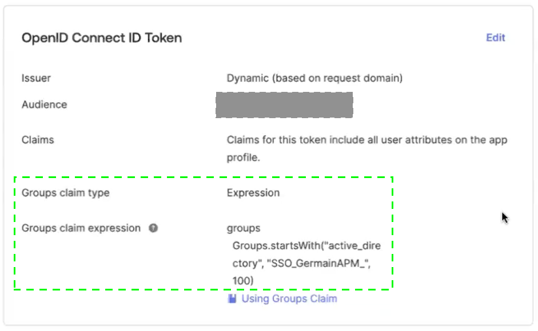Select the Audience field label
This screenshot has height=331, width=538.
[x=44, y=104]
